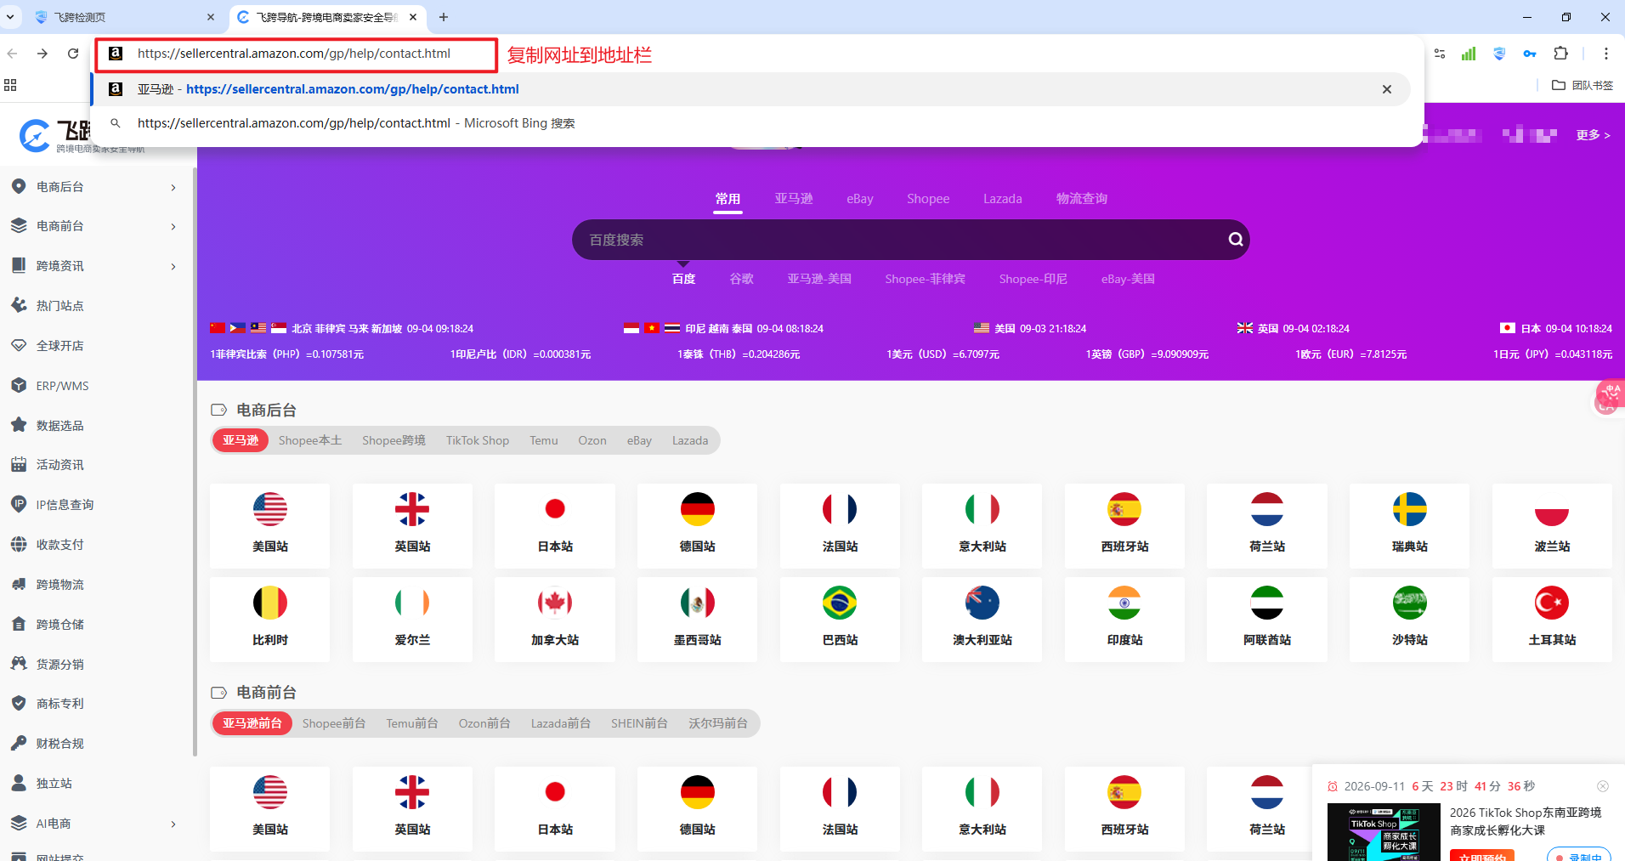
Task: Open the browser apps grid icon
Action: 10,85
